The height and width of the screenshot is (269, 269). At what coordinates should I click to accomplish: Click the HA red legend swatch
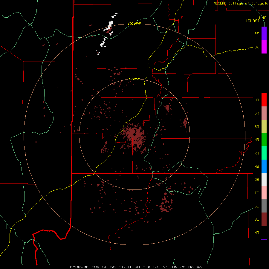click(x=264, y=100)
